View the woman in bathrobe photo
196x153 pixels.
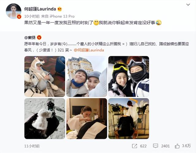pyautogui.click(x=87, y=119)
